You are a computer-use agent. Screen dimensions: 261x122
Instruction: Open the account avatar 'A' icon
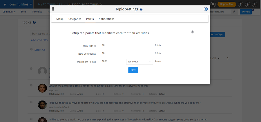click(255, 4)
